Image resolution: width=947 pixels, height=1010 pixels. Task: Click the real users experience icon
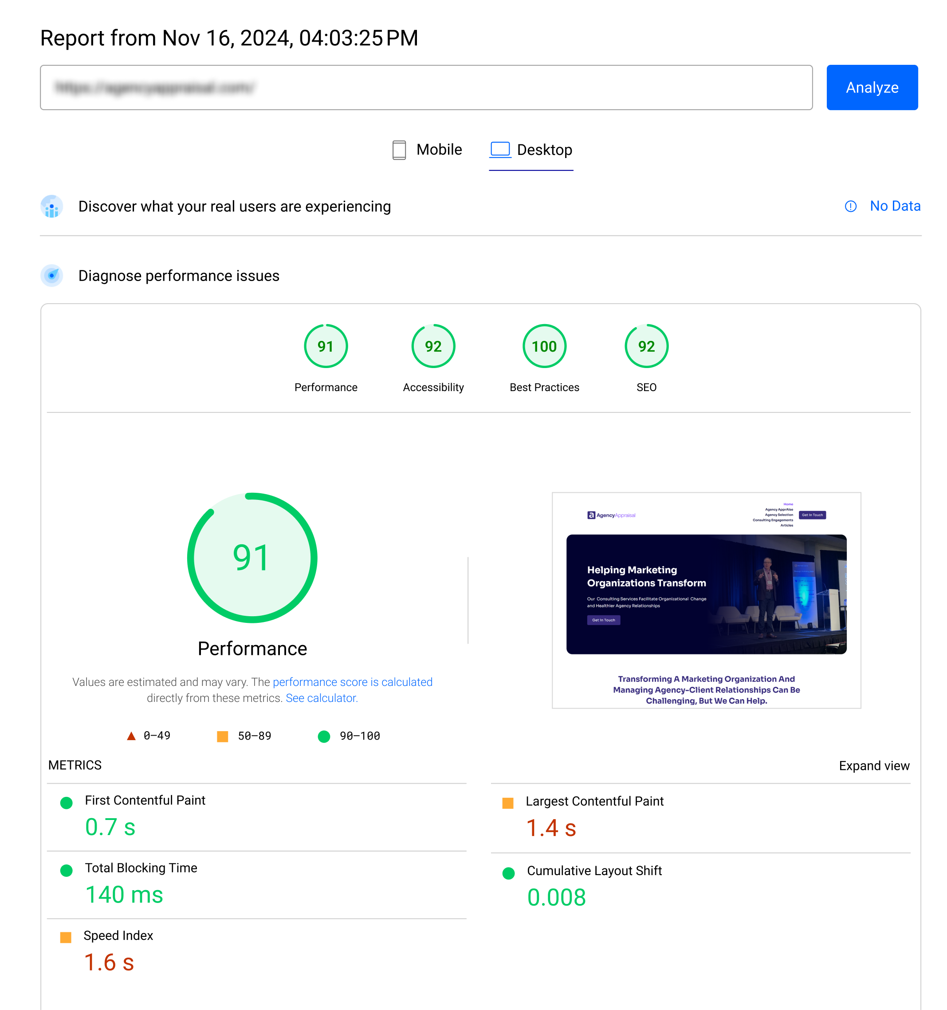[x=52, y=206]
